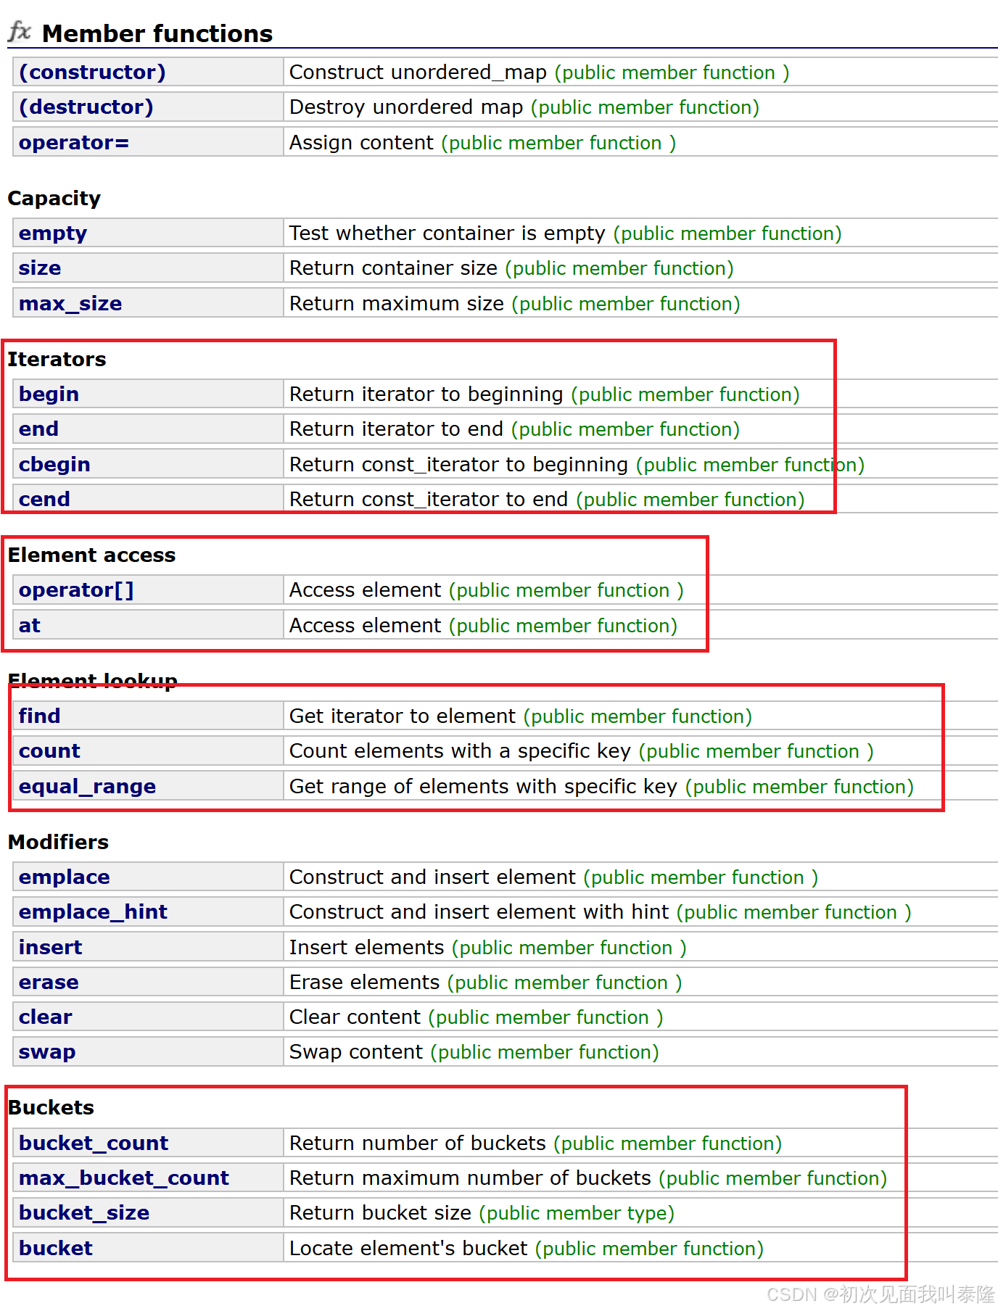
Task: Open the find function link
Action: [40, 716]
